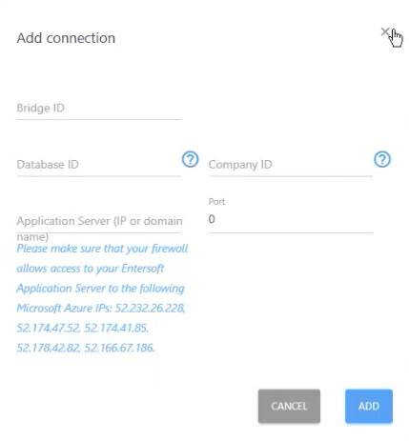Open help for the Company ID field
The image size is (409, 441).
(x=382, y=159)
